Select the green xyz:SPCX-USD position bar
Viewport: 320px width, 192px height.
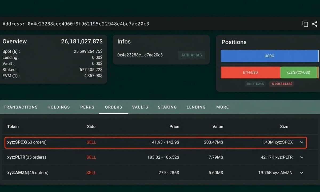(x=298, y=72)
